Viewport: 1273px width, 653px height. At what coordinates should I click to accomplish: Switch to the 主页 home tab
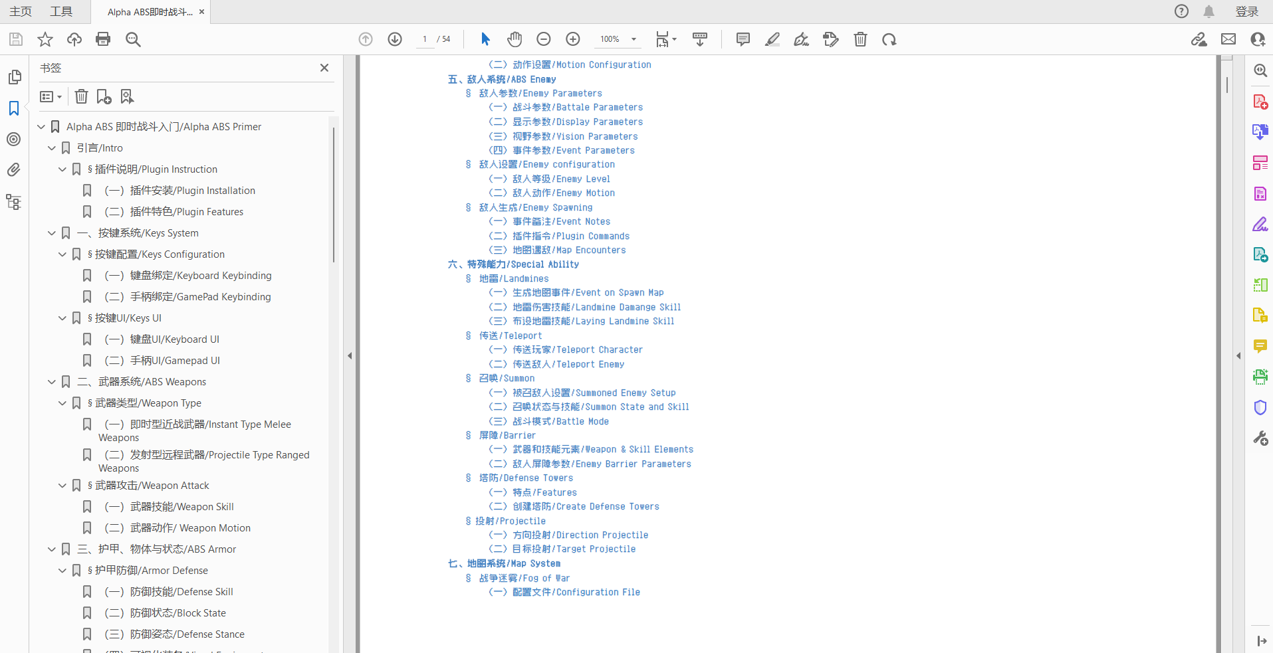coord(21,11)
